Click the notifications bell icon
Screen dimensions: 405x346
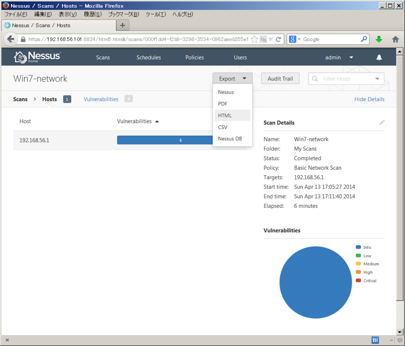[x=379, y=57]
